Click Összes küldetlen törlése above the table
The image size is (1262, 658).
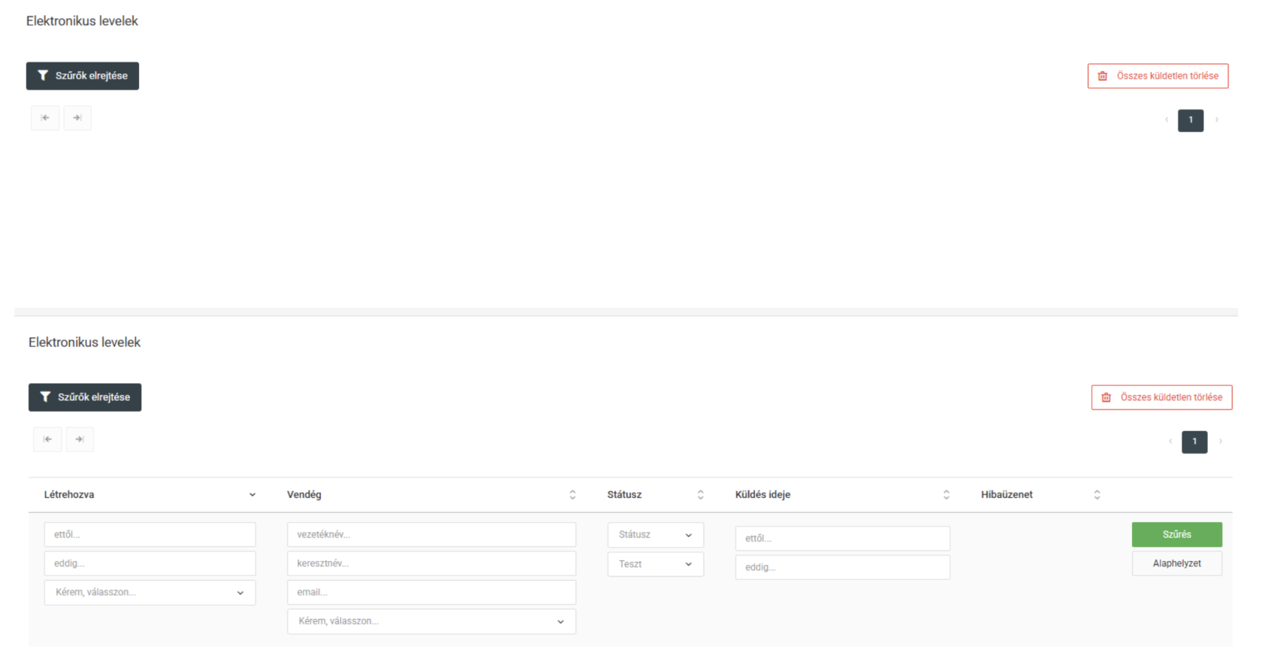[1161, 397]
